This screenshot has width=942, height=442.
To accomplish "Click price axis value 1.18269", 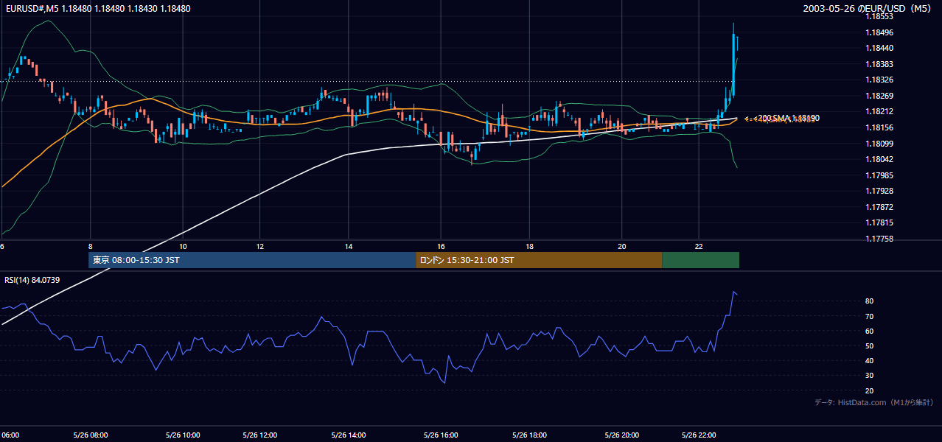I will 879,96.
